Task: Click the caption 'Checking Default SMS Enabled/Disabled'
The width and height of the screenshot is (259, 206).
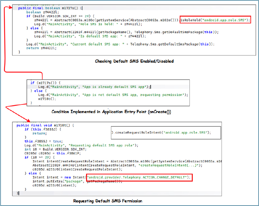Action: pyautogui.click(x=134, y=61)
